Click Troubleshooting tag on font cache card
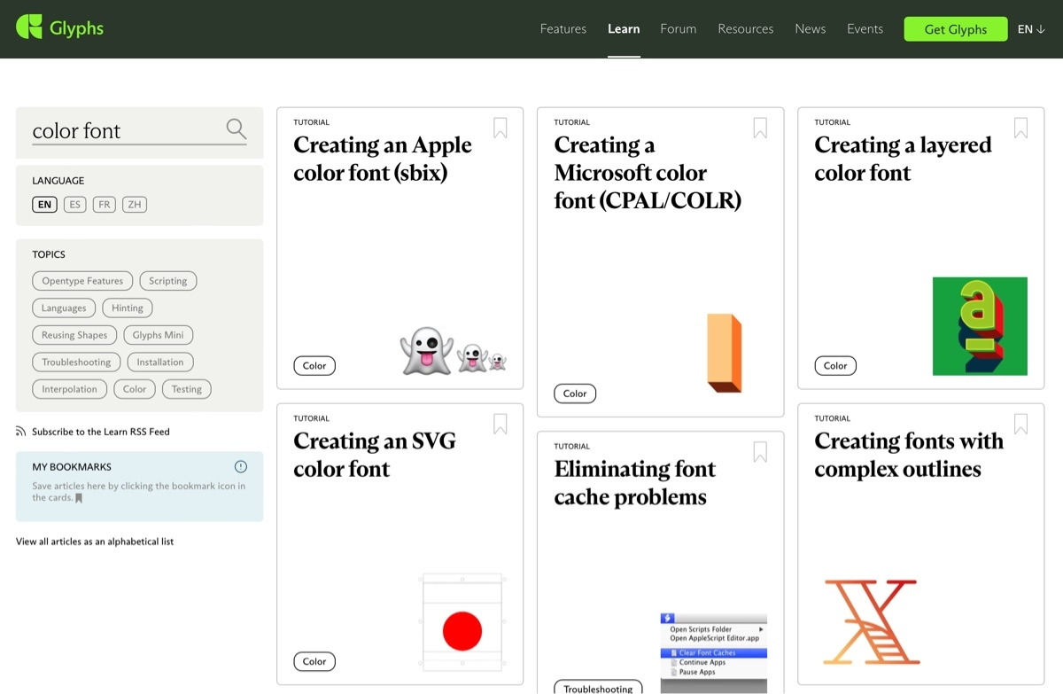 click(598, 689)
